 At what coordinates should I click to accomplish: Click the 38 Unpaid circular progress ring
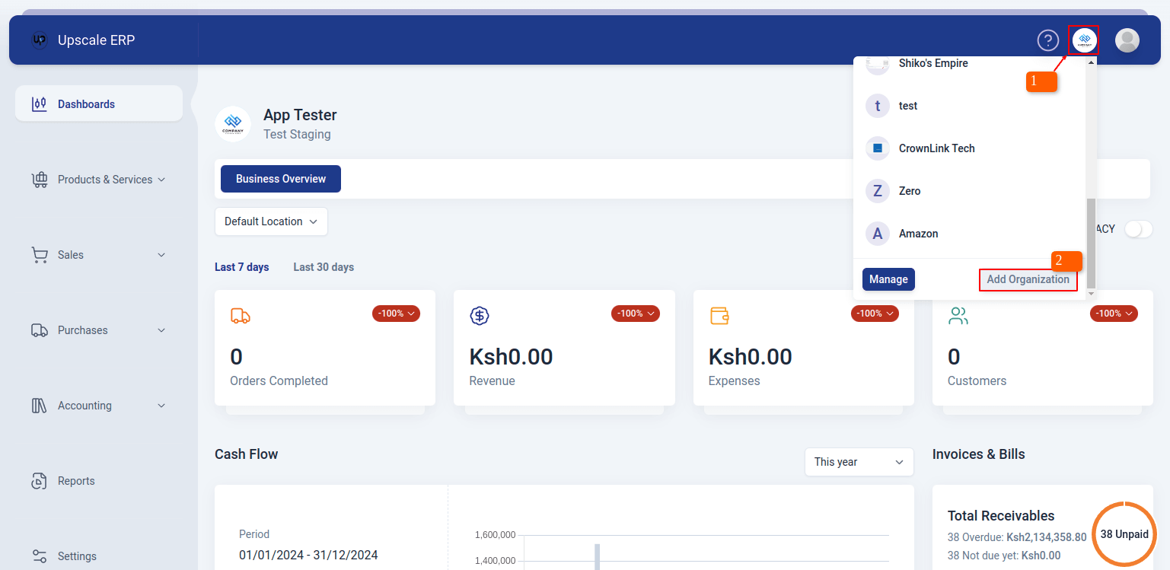(1124, 534)
